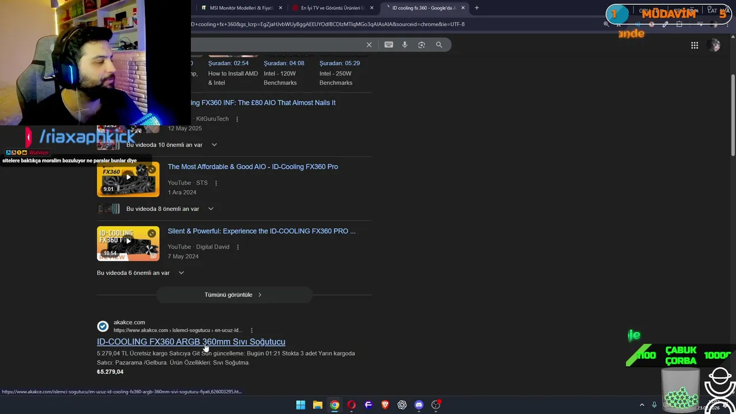The height and width of the screenshot is (414, 736).
Task: Launch Opera from the taskbar
Action: (x=351, y=405)
